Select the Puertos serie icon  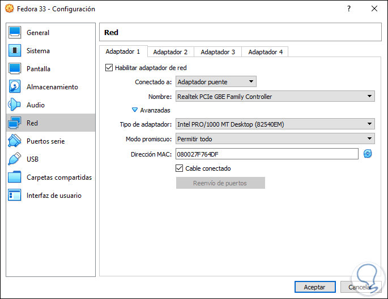click(15, 141)
